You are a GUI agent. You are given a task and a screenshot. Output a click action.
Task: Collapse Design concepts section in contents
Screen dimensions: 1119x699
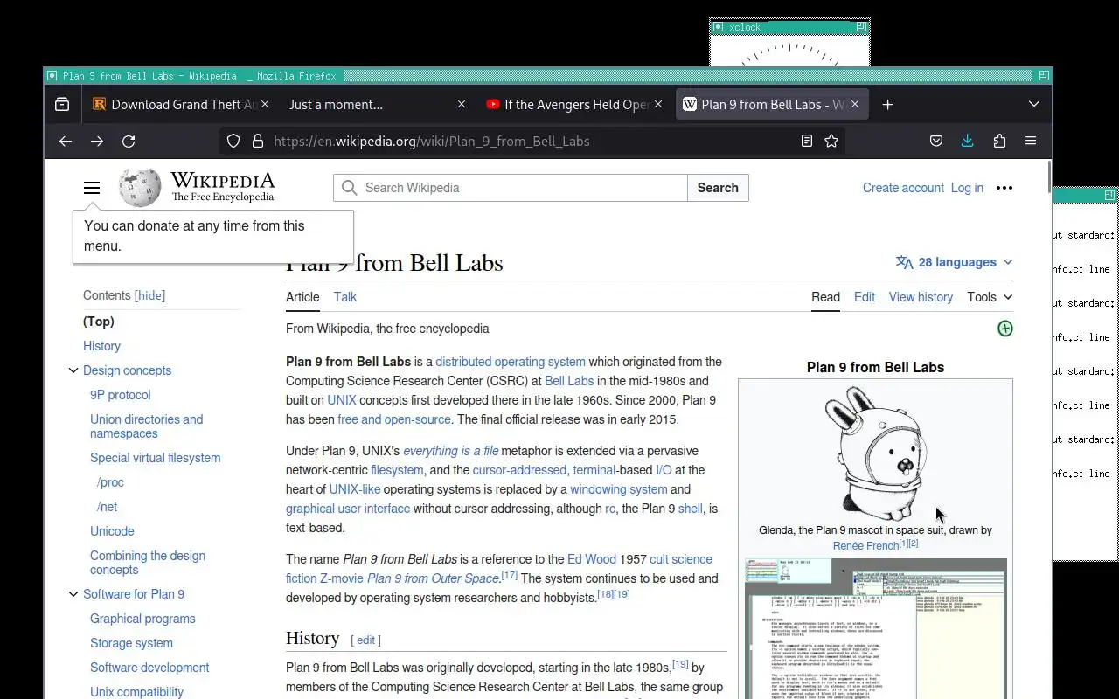(x=73, y=370)
